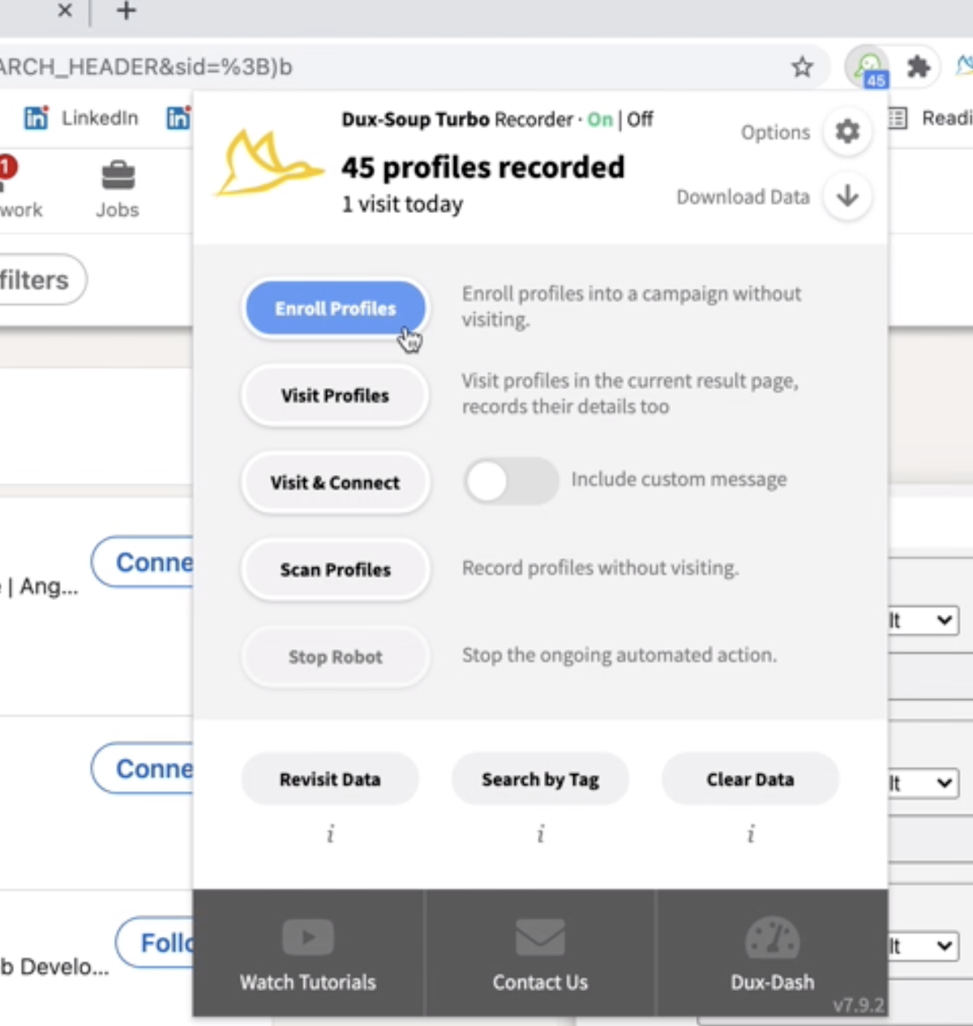Click the '1 visit today' text
This screenshot has height=1026, width=973.
402,204
